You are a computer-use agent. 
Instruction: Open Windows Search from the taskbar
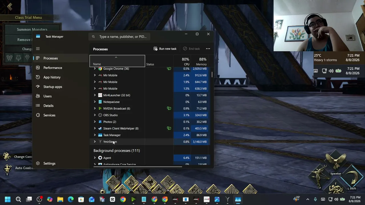click(18, 199)
